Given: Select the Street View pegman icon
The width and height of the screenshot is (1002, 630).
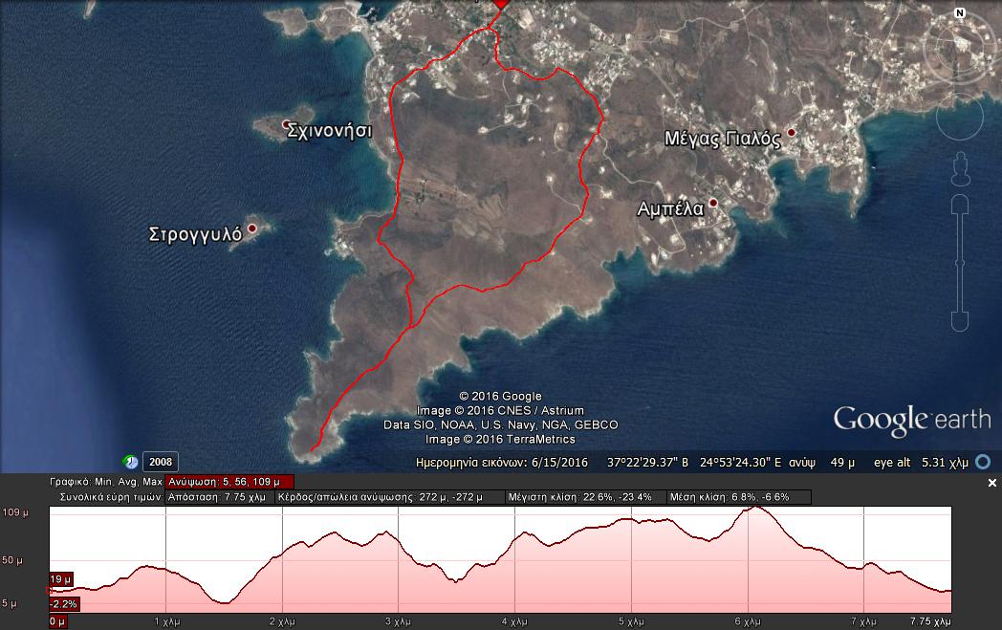Looking at the screenshot, I should pyautogui.click(x=960, y=169).
